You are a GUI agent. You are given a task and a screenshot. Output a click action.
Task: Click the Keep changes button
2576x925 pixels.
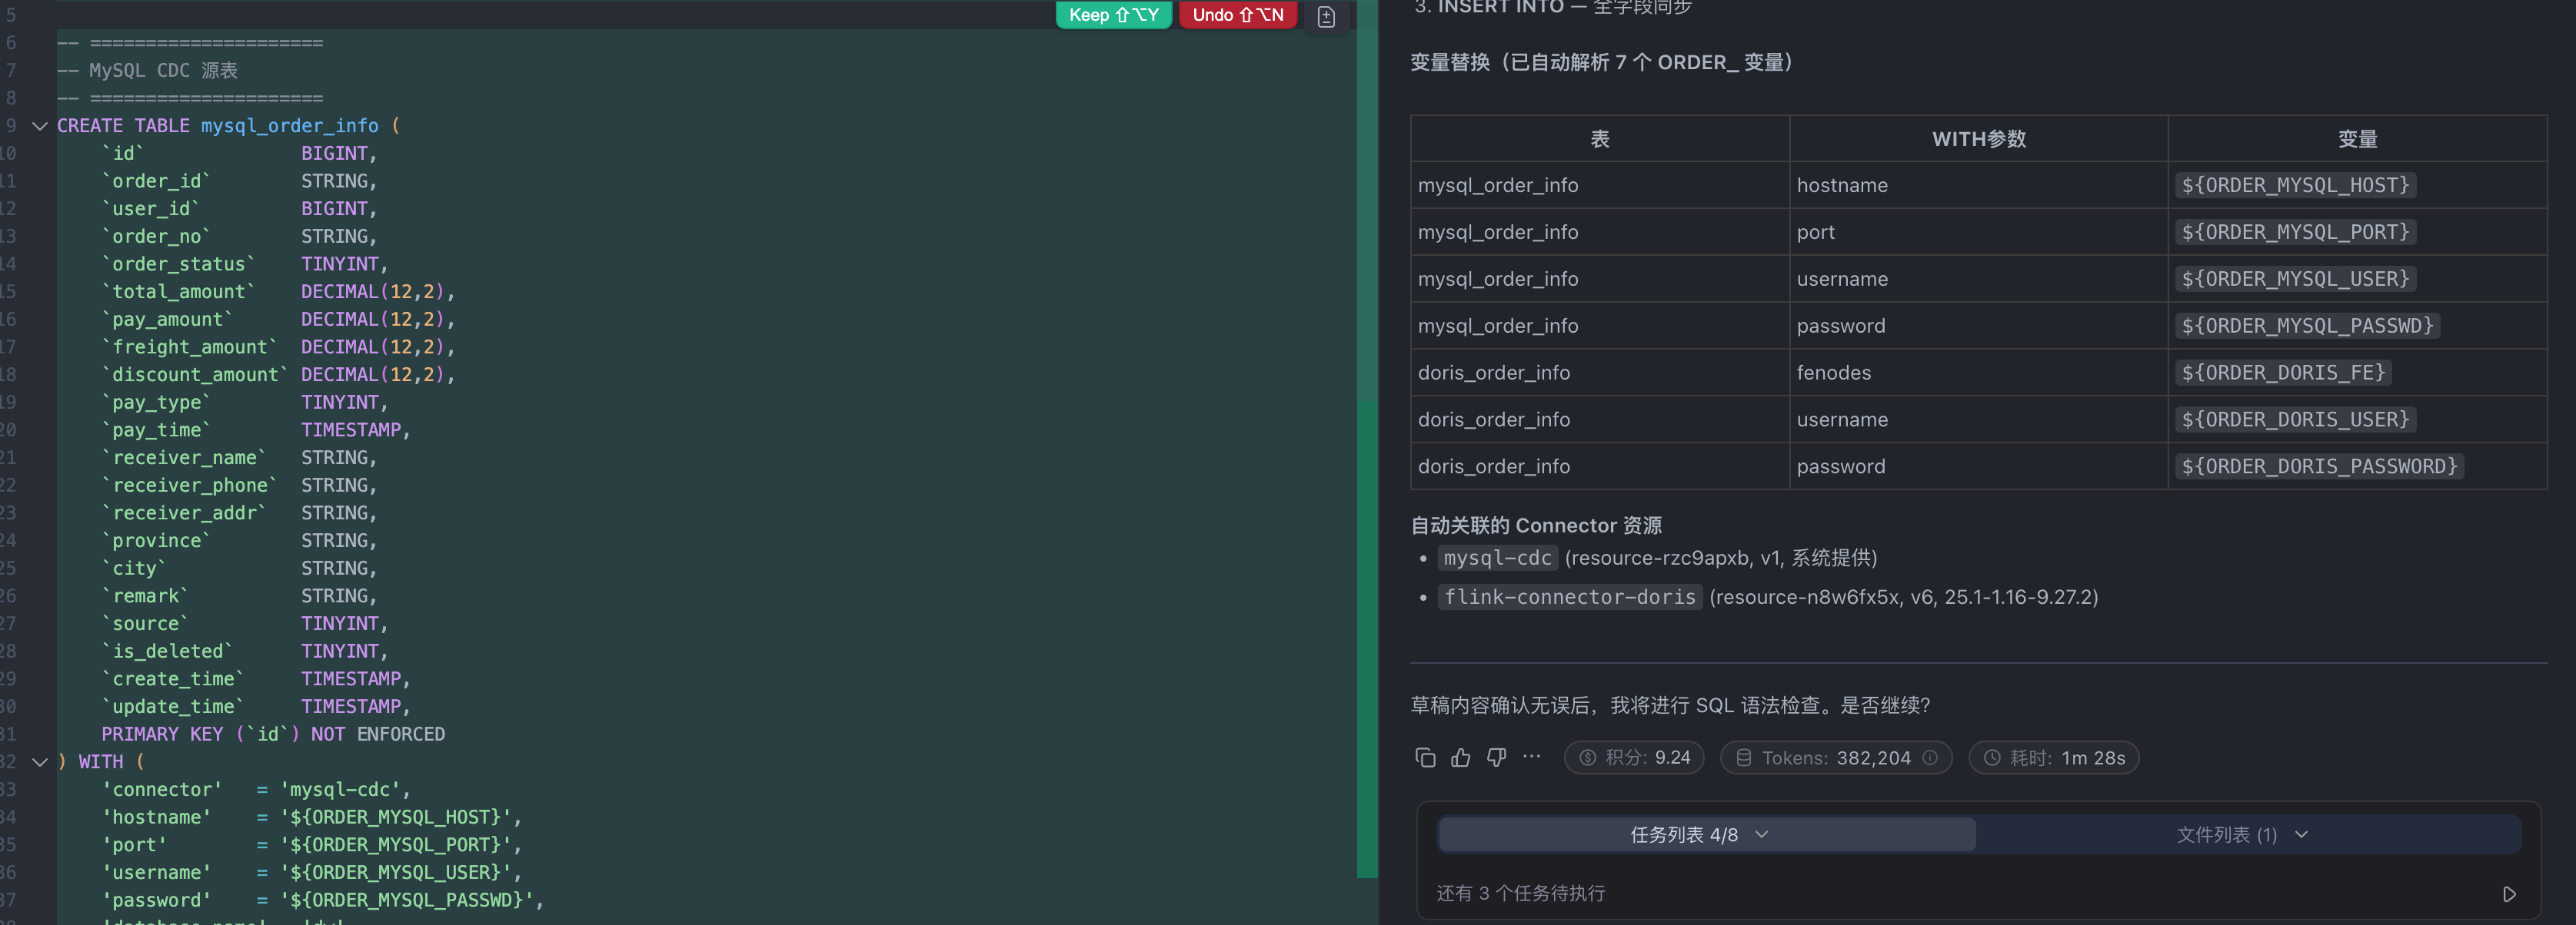tap(1113, 15)
